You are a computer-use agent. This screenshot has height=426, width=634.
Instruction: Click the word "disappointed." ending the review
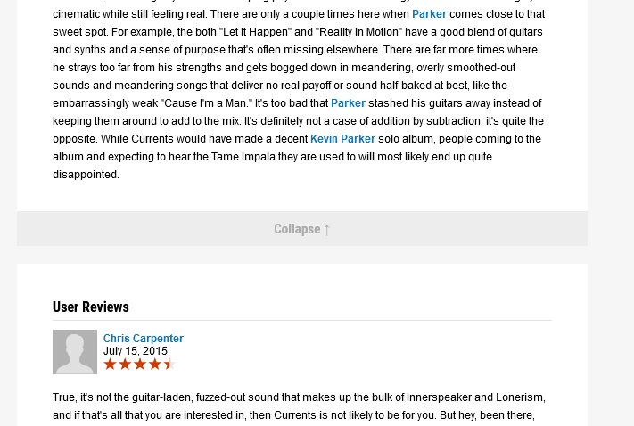click(x=86, y=175)
